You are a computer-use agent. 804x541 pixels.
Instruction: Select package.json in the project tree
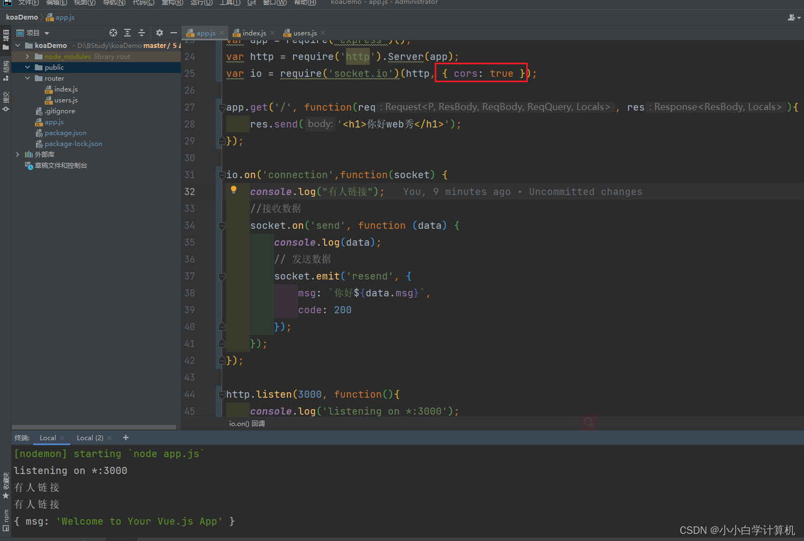(x=65, y=133)
